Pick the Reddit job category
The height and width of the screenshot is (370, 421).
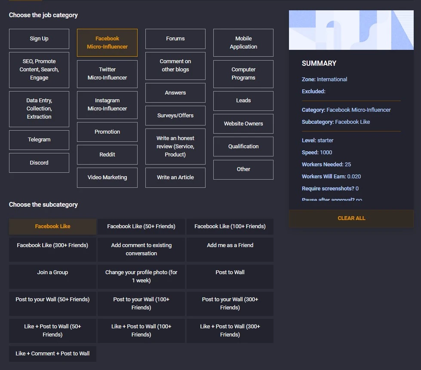point(107,155)
